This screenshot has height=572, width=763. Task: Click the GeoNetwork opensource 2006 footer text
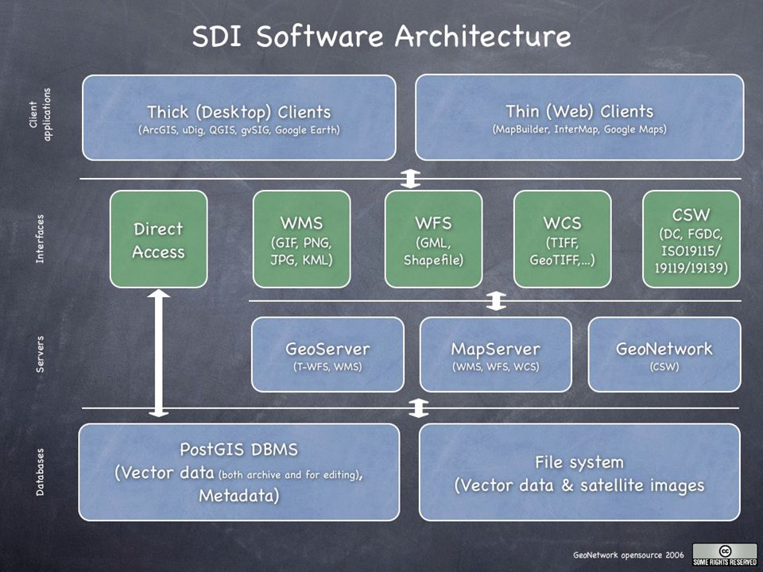pos(628,555)
